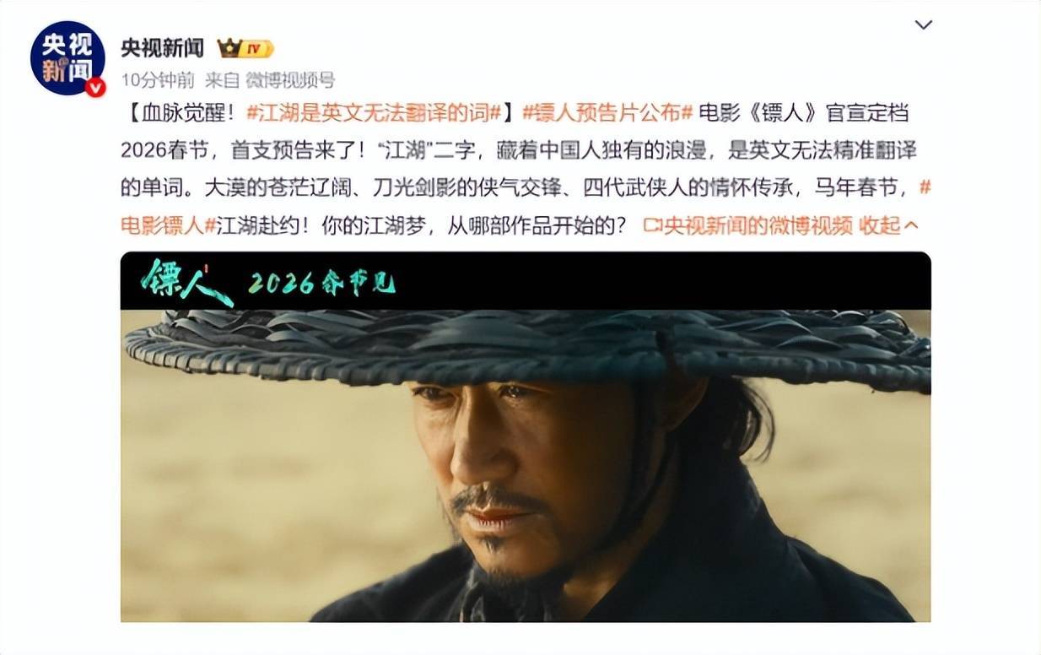Click the video icon before 央视新闻的微博视频

(x=652, y=225)
